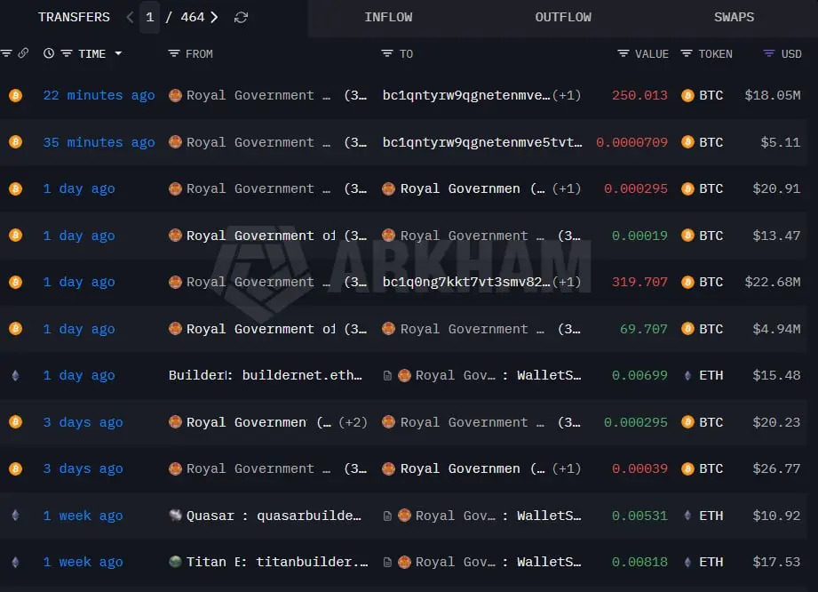Open the filter icon left of link icon
818x592 pixels.
pos(6,53)
